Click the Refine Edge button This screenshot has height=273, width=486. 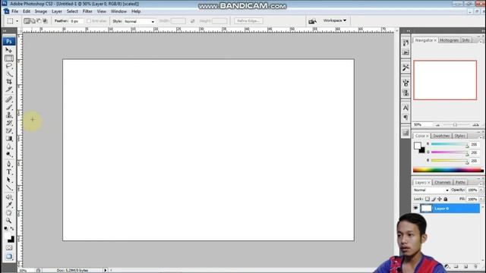248,21
